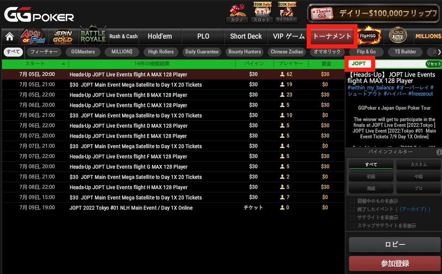Select JOPT 2022 Tokyo #01 Main Event row
Image resolution: width=442 pixels, height=274 pixels.
[x=173, y=208]
